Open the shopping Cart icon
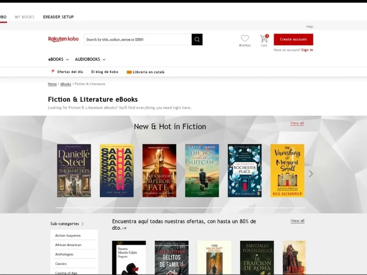 tap(264, 38)
